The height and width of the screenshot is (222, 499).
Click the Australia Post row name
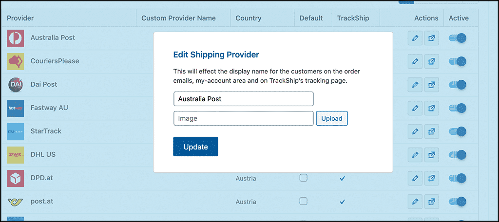point(53,37)
